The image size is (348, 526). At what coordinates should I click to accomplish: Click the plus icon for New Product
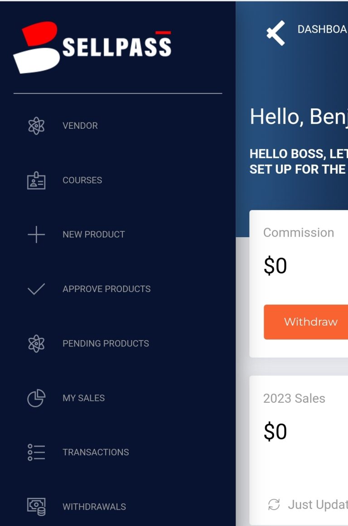tap(36, 234)
